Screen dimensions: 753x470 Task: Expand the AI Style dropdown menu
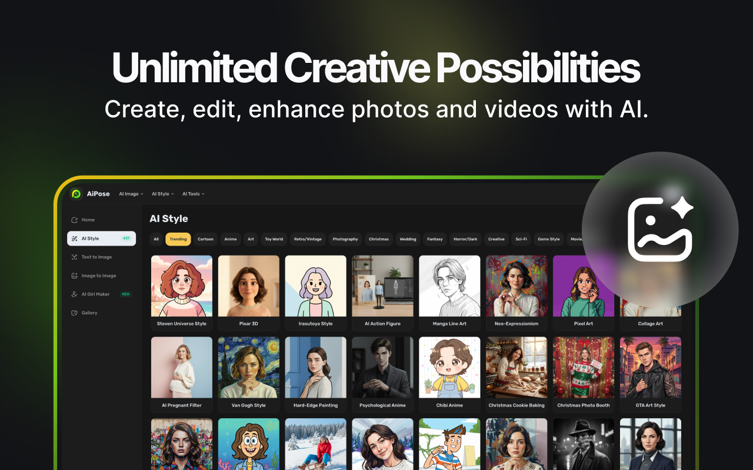click(x=162, y=194)
